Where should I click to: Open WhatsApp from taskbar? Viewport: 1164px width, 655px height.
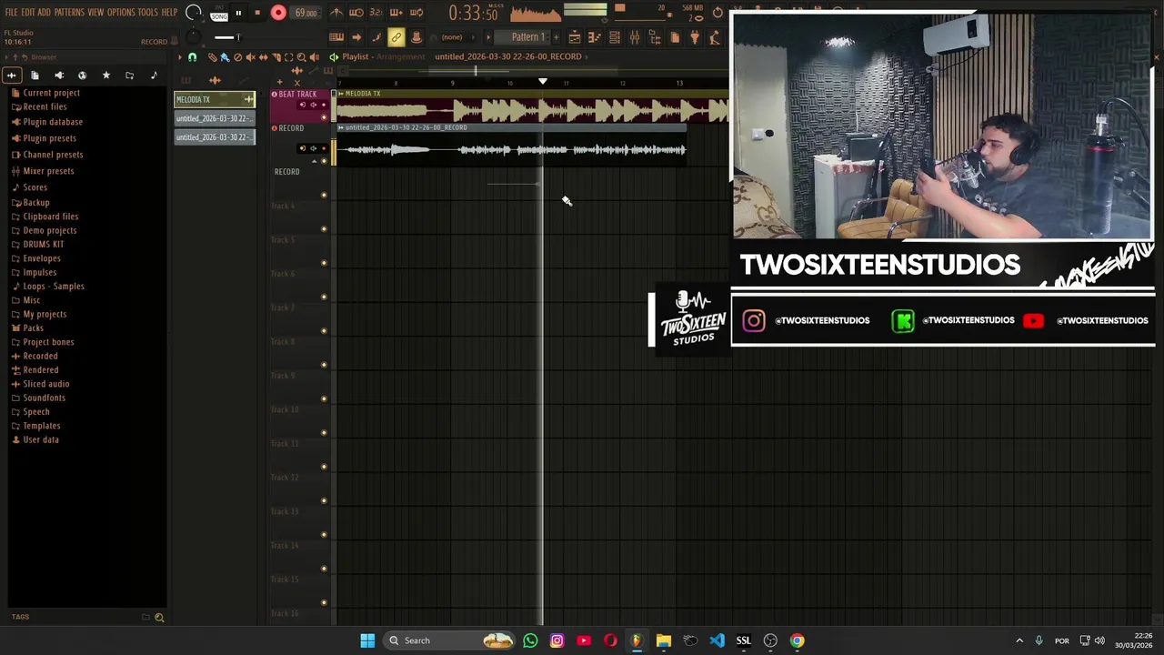[x=530, y=640]
